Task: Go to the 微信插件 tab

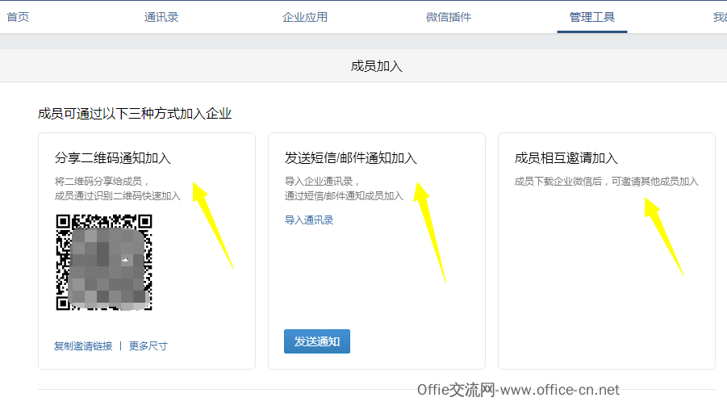Action: [449, 17]
